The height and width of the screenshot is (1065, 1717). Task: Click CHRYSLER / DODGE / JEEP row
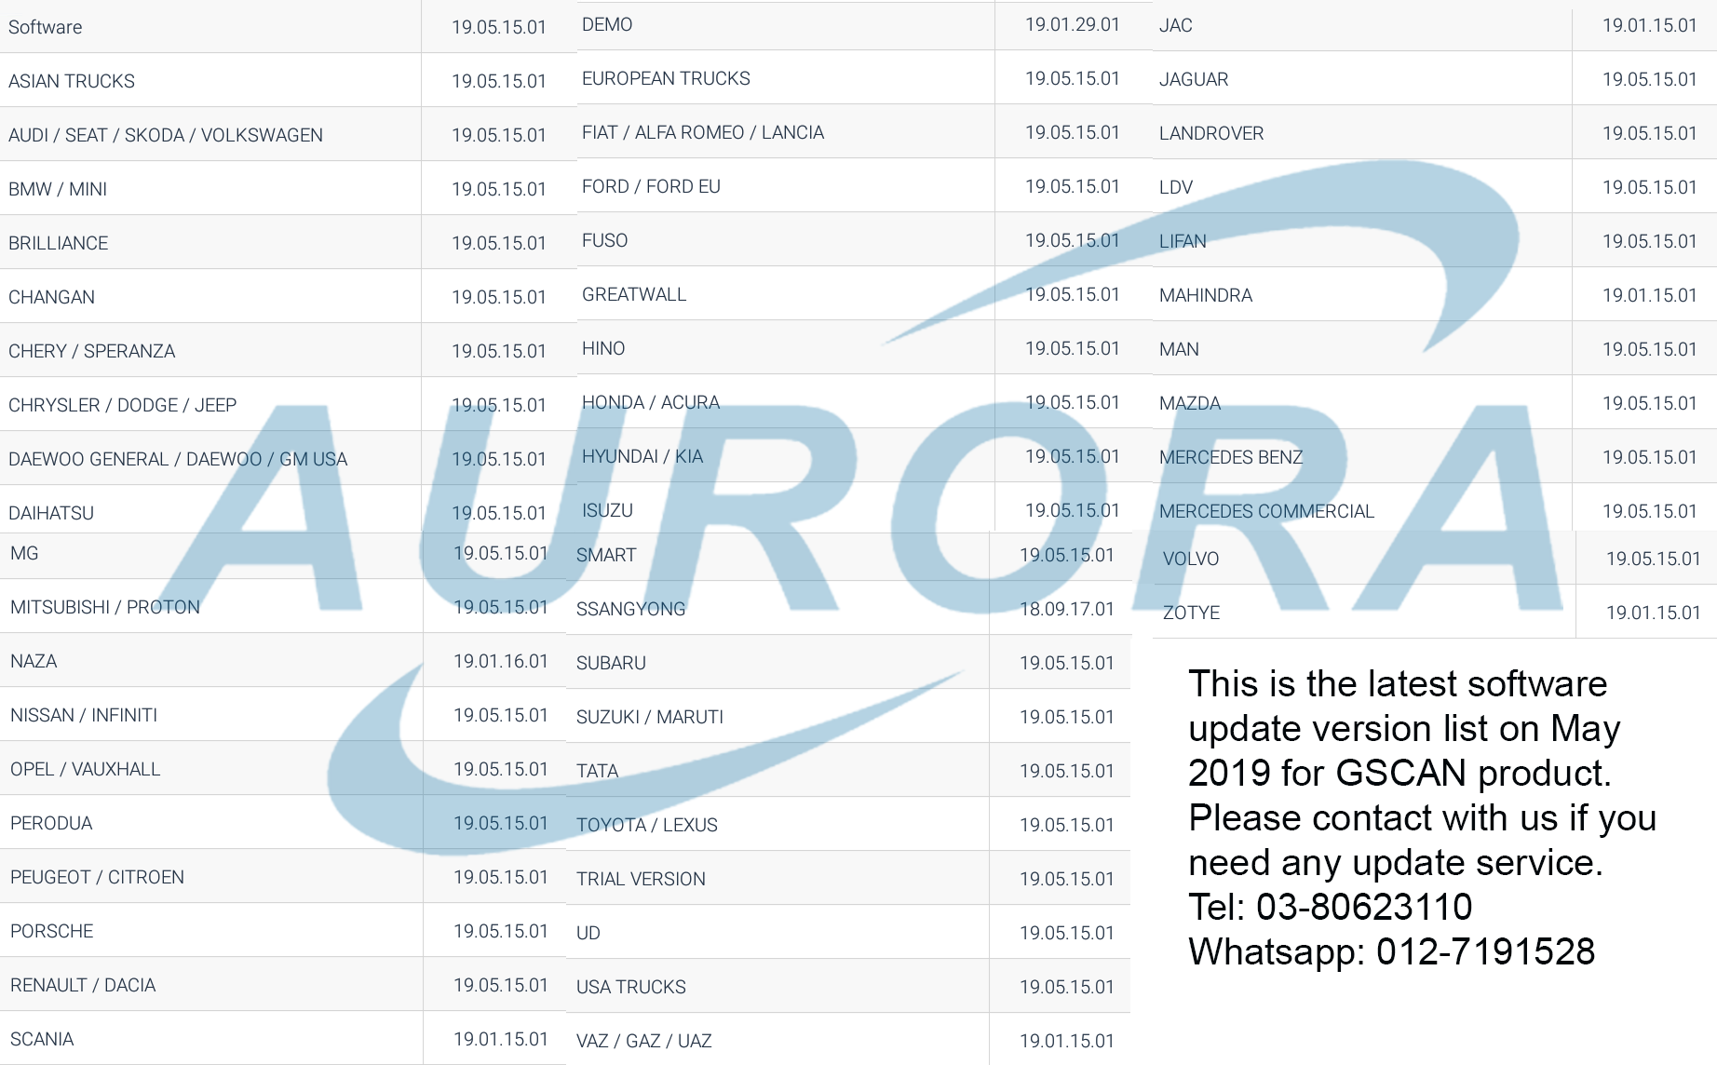123,405
